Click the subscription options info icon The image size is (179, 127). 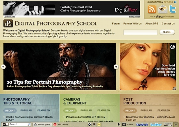coord(175,2)
